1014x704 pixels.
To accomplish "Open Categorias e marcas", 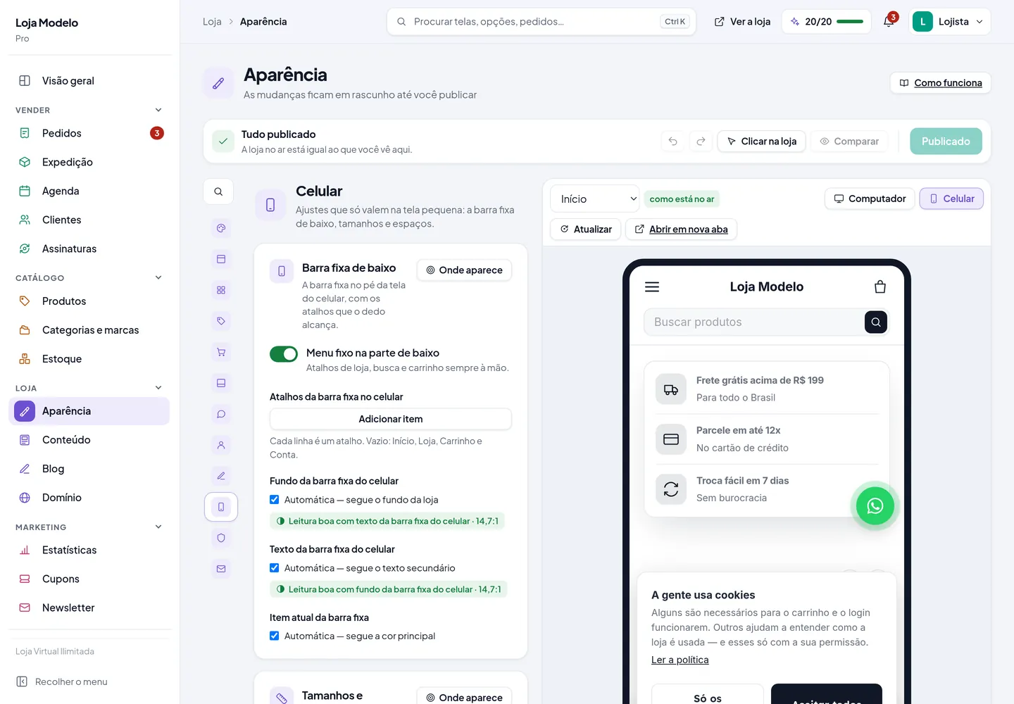I will 89,330.
